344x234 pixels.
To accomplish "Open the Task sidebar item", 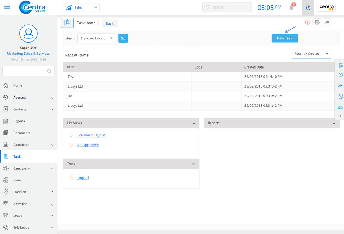I will pos(29,156).
